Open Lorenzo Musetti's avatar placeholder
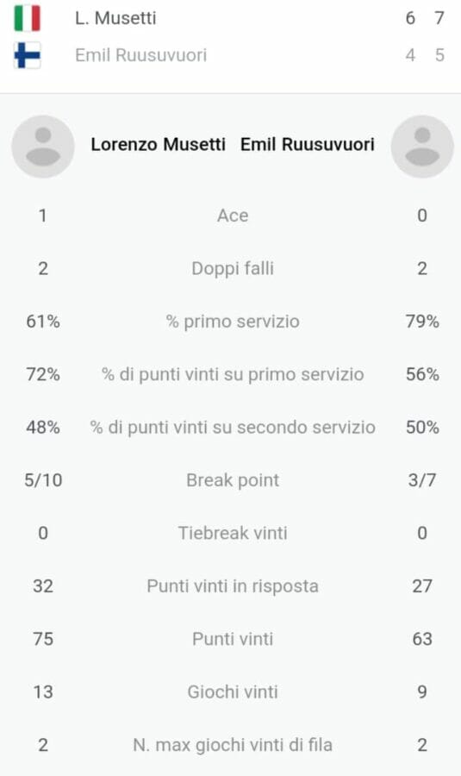461x776 pixels. (x=43, y=147)
